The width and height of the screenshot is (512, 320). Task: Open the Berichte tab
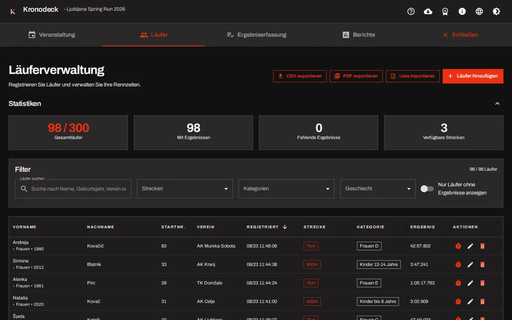(x=359, y=35)
